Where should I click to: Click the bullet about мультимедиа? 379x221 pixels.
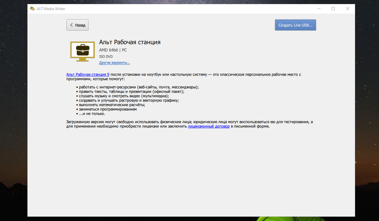pos(124,96)
